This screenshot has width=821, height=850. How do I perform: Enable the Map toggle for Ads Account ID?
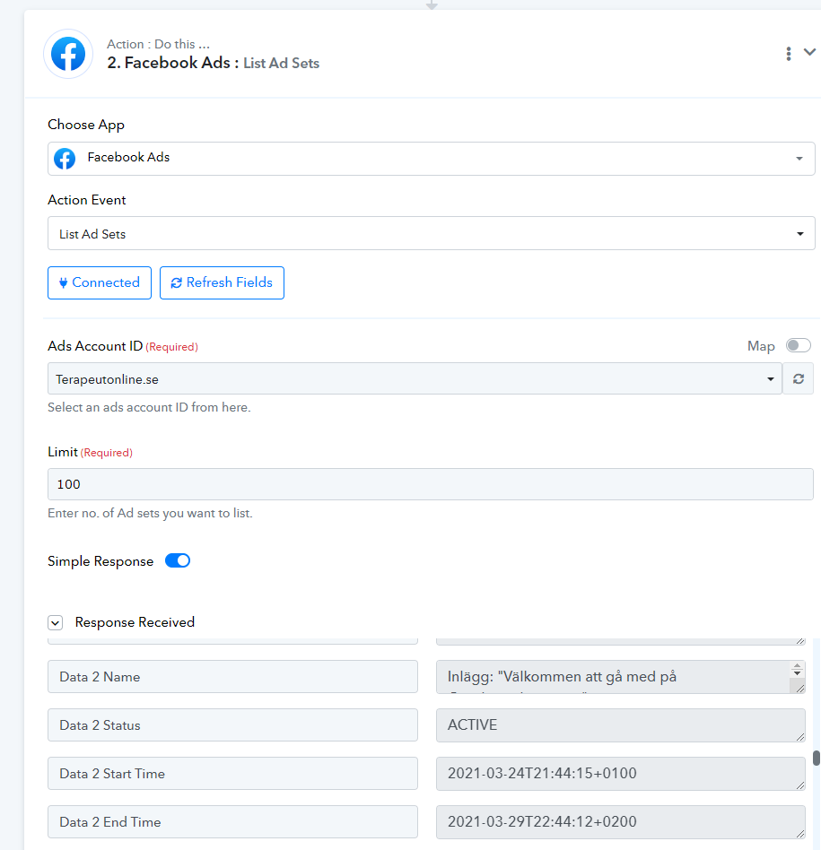point(799,345)
